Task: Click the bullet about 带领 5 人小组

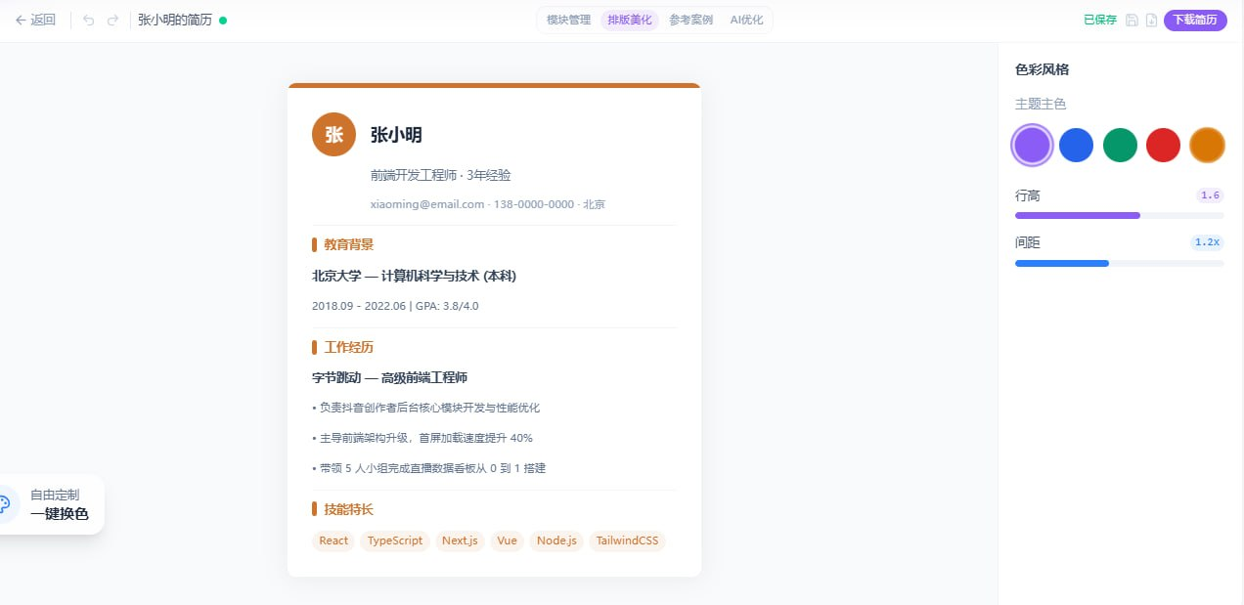Action: click(428, 468)
